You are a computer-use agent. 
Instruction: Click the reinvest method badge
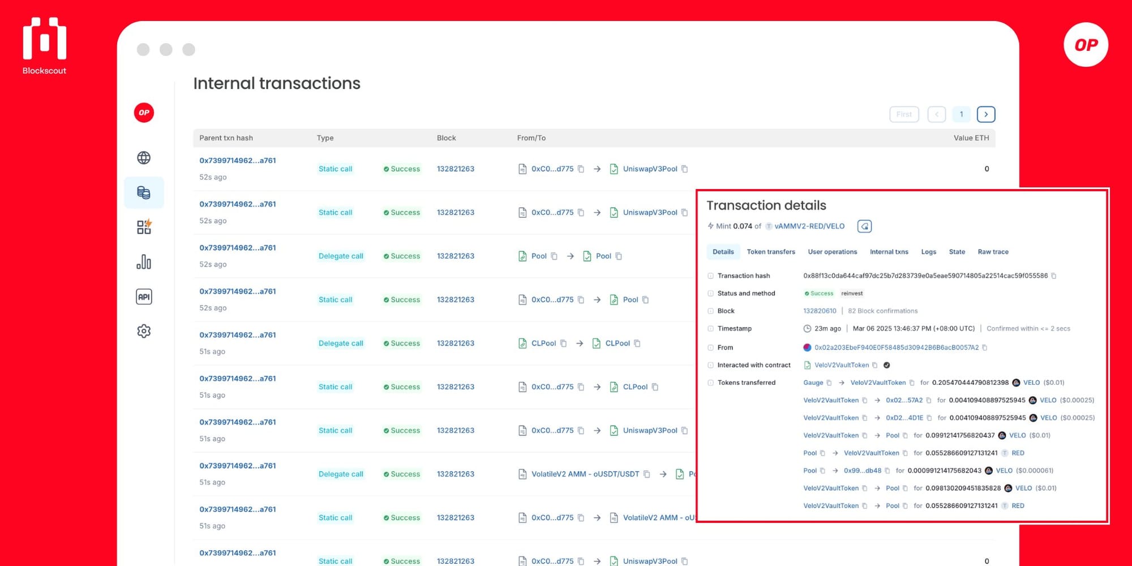[x=852, y=293]
